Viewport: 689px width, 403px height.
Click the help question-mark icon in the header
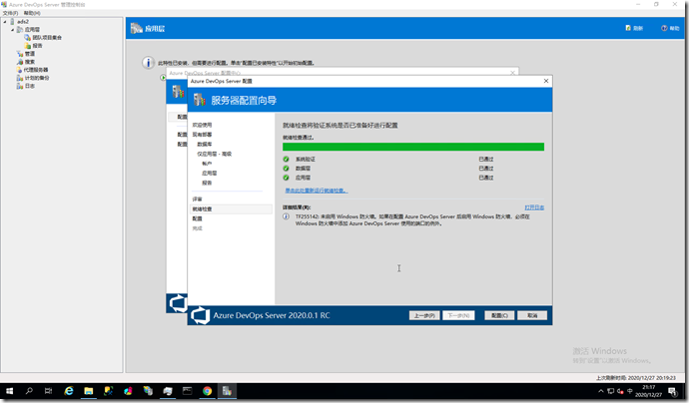(x=664, y=28)
